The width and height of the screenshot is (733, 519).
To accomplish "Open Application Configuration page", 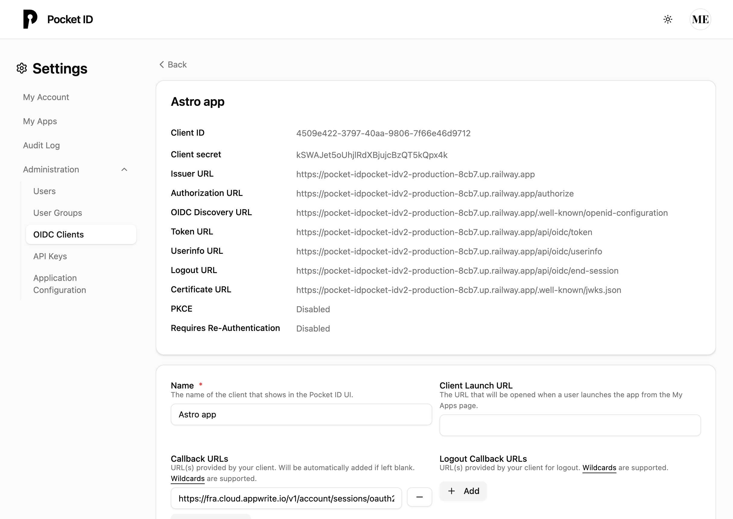I will click(x=59, y=284).
